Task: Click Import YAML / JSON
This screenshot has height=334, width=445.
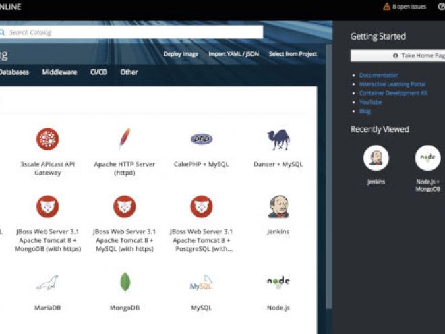Action: click(233, 54)
